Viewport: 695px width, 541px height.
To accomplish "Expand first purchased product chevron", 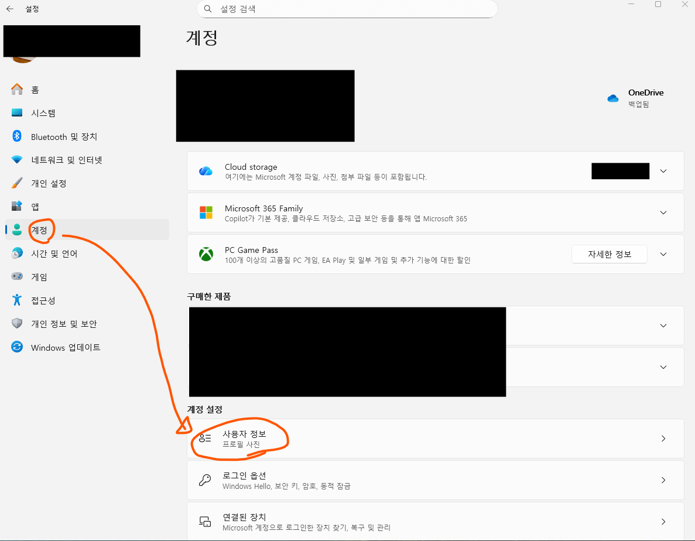I will [663, 326].
